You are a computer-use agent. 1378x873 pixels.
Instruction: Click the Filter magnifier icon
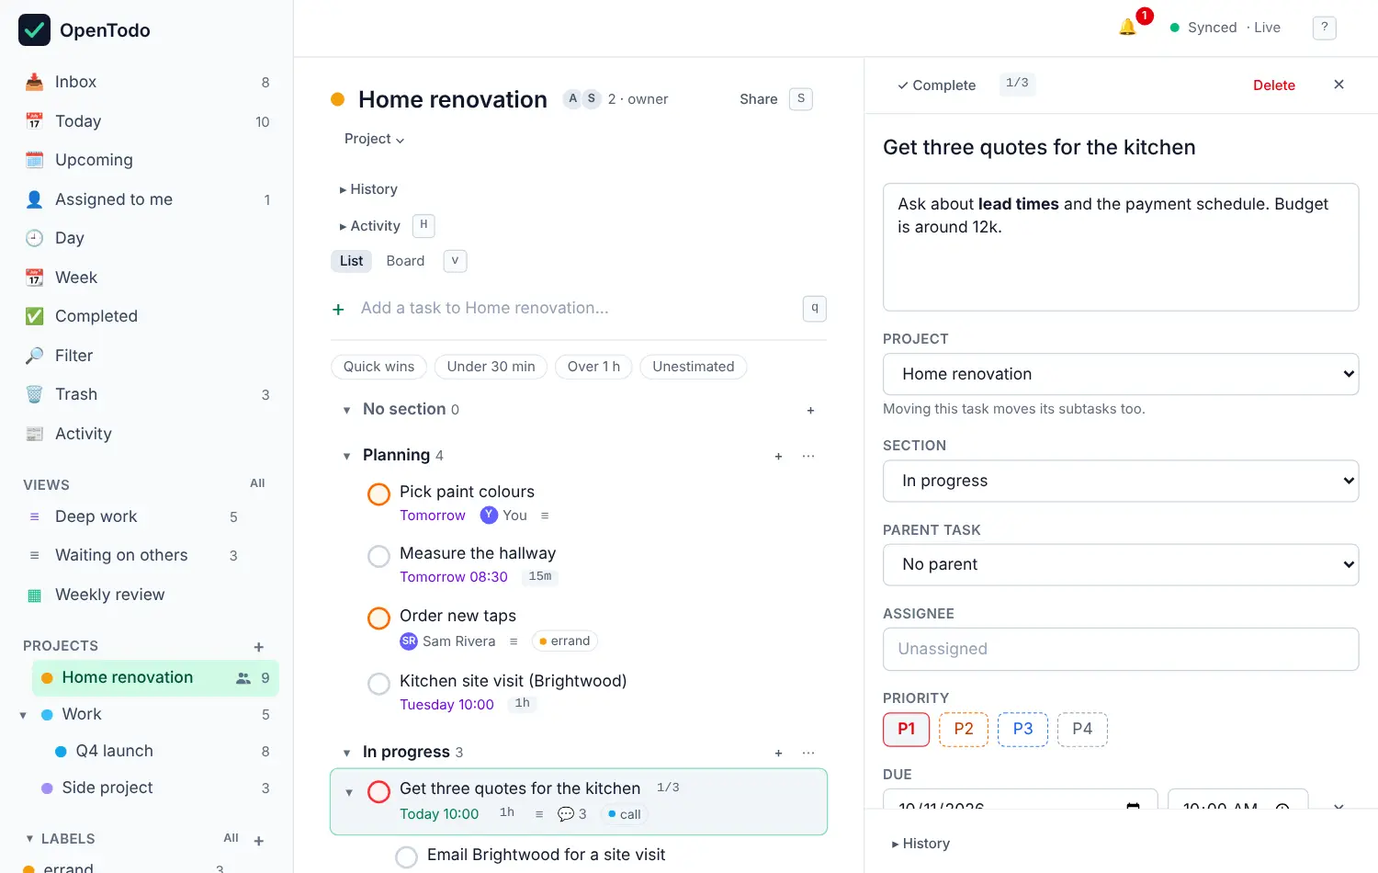[x=34, y=356]
